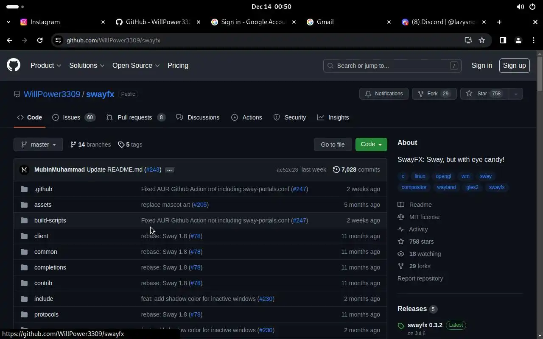Viewport: 543px width, 339px height.
Task: View the 7,028 commits history
Action: coord(356,169)
